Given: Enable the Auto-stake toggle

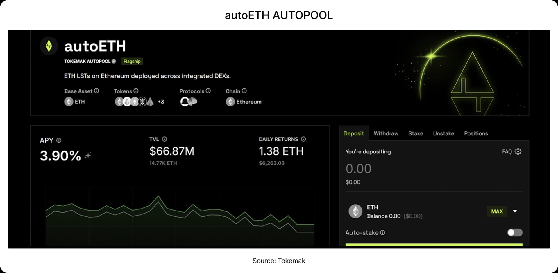Looking at the screenshot, I should click(514, 233).
